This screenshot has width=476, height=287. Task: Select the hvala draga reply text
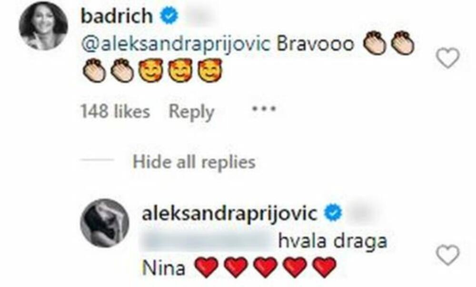pyautogui.click(x=333, y=241)
